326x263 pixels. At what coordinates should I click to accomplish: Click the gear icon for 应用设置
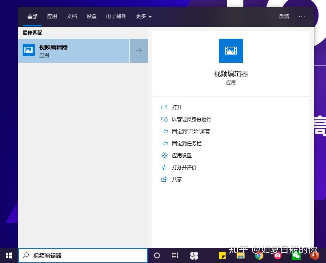pos(165,155)
